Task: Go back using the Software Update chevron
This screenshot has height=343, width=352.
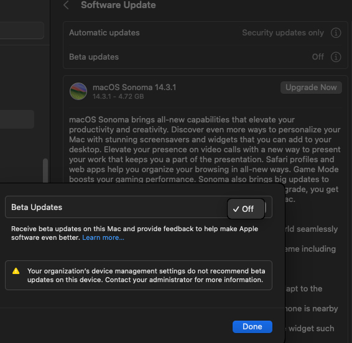Action: click(66, 5)
